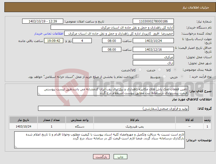Image resolution: width=216 pixels, height=164 pixels.
Task: Click the response deadline date 1403/10/24 field
Action: point(153,41)
